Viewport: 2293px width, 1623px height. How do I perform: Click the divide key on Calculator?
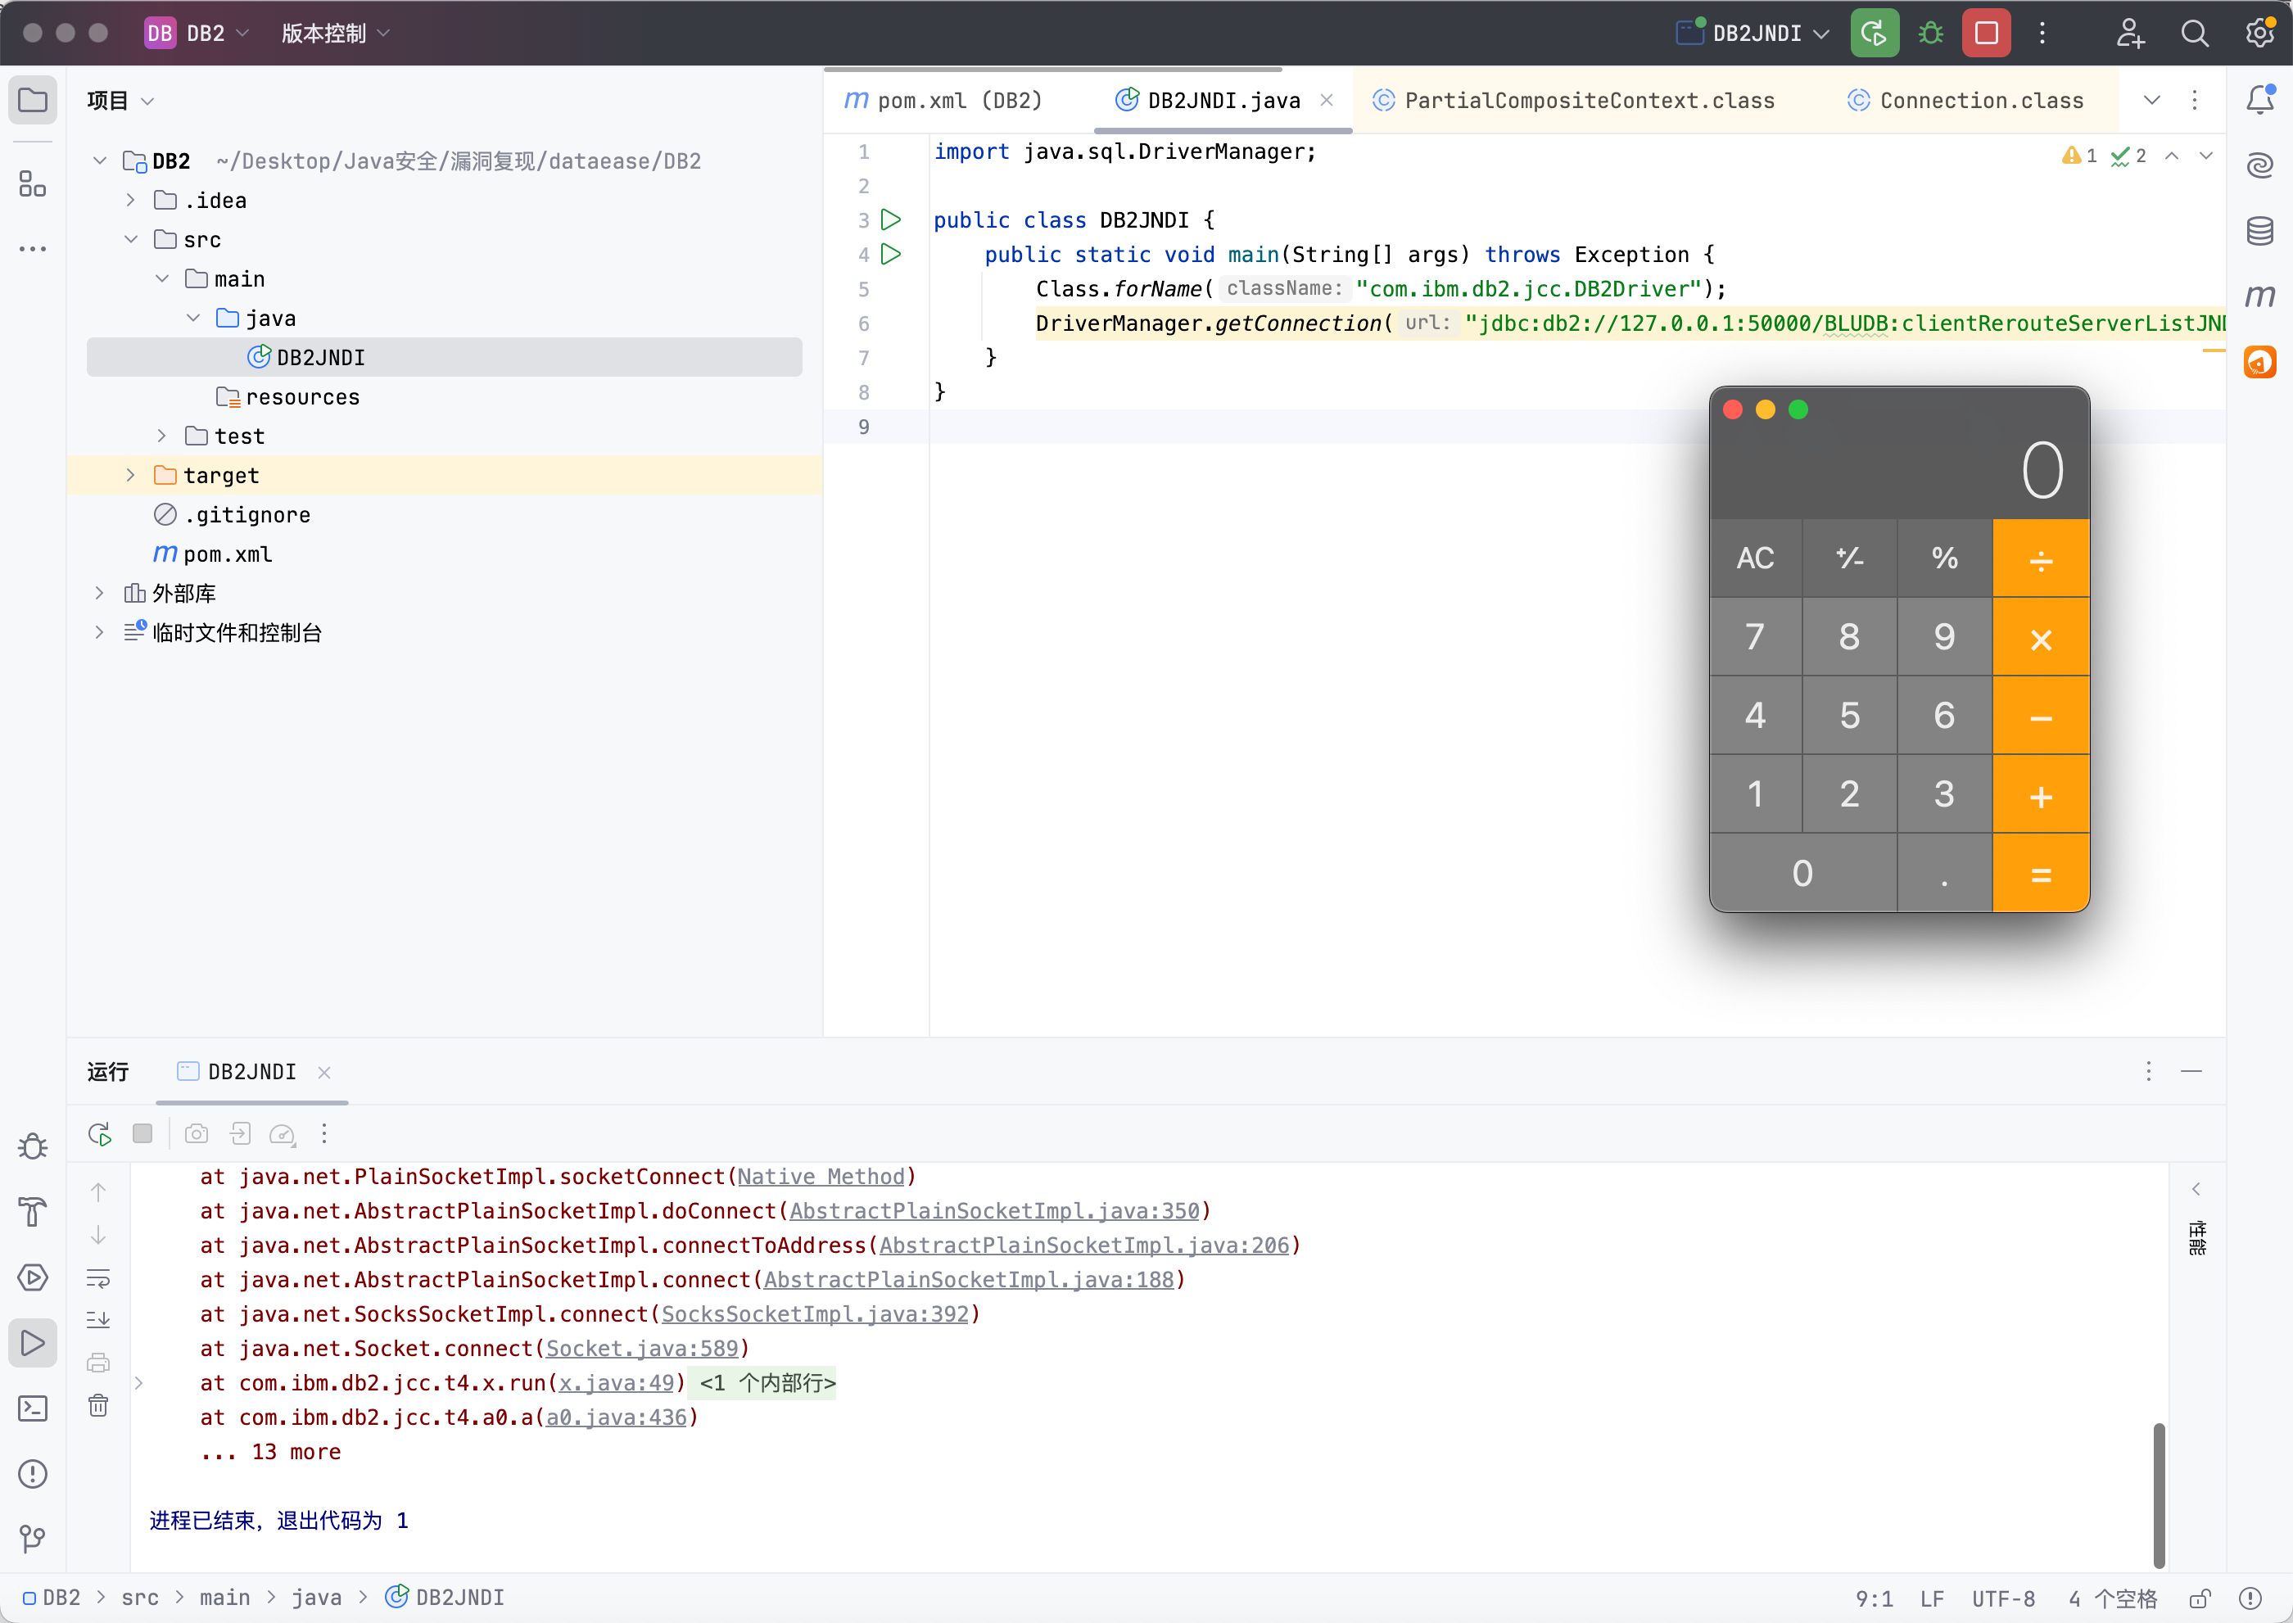pos(2040,558)
